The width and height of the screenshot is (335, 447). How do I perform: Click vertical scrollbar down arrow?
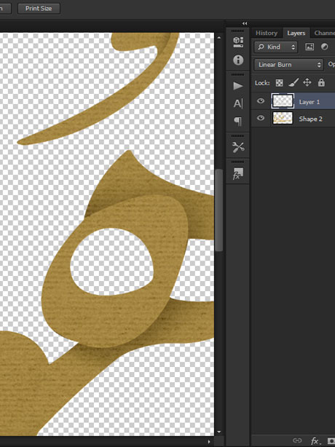click(219, 432)
